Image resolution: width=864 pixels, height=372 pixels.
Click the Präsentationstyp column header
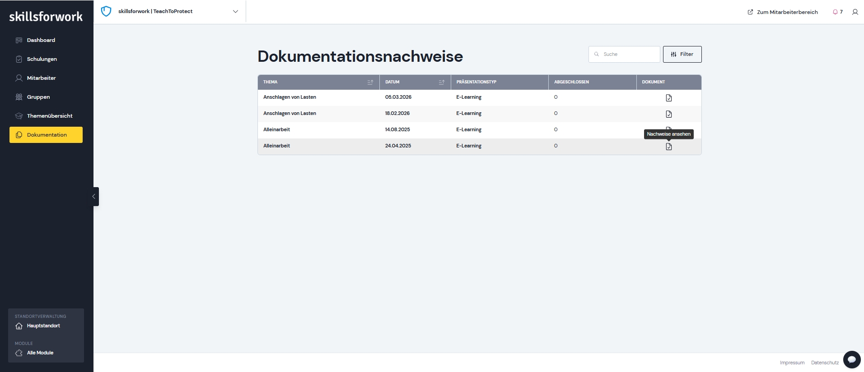point(476,82)
